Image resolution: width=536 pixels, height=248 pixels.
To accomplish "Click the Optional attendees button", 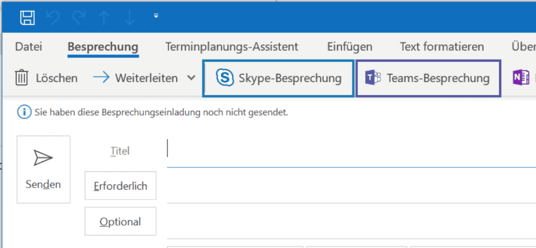I will pyautogui.click(x=120, y=222).
